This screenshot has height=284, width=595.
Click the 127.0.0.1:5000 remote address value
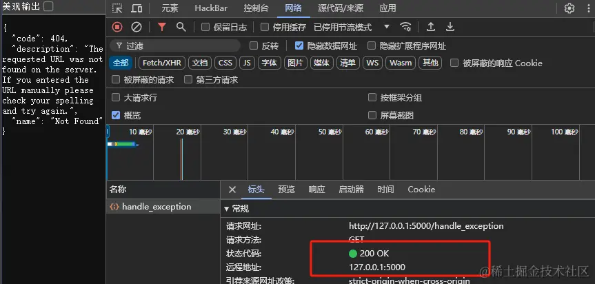(377, 267)
